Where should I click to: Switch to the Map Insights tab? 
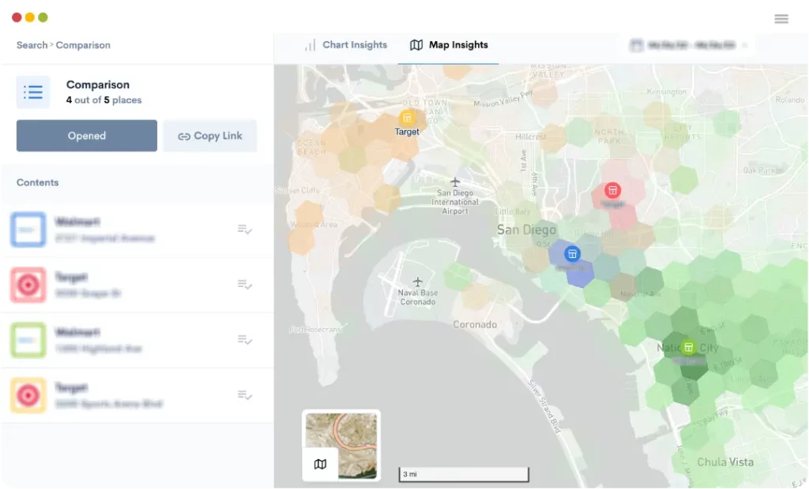[449, 45]
